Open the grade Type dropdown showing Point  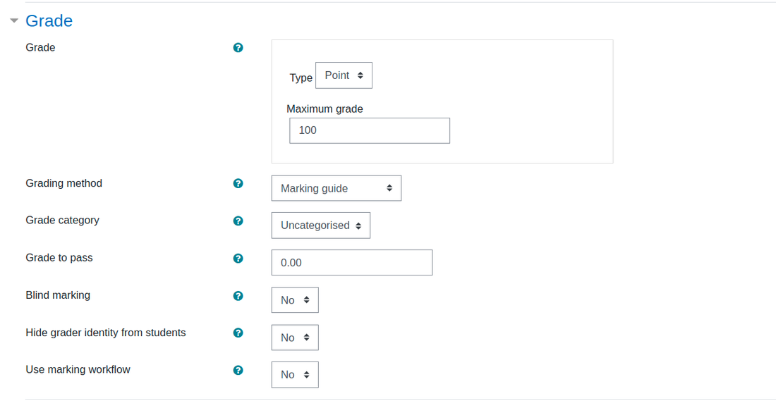click(344, 75)
